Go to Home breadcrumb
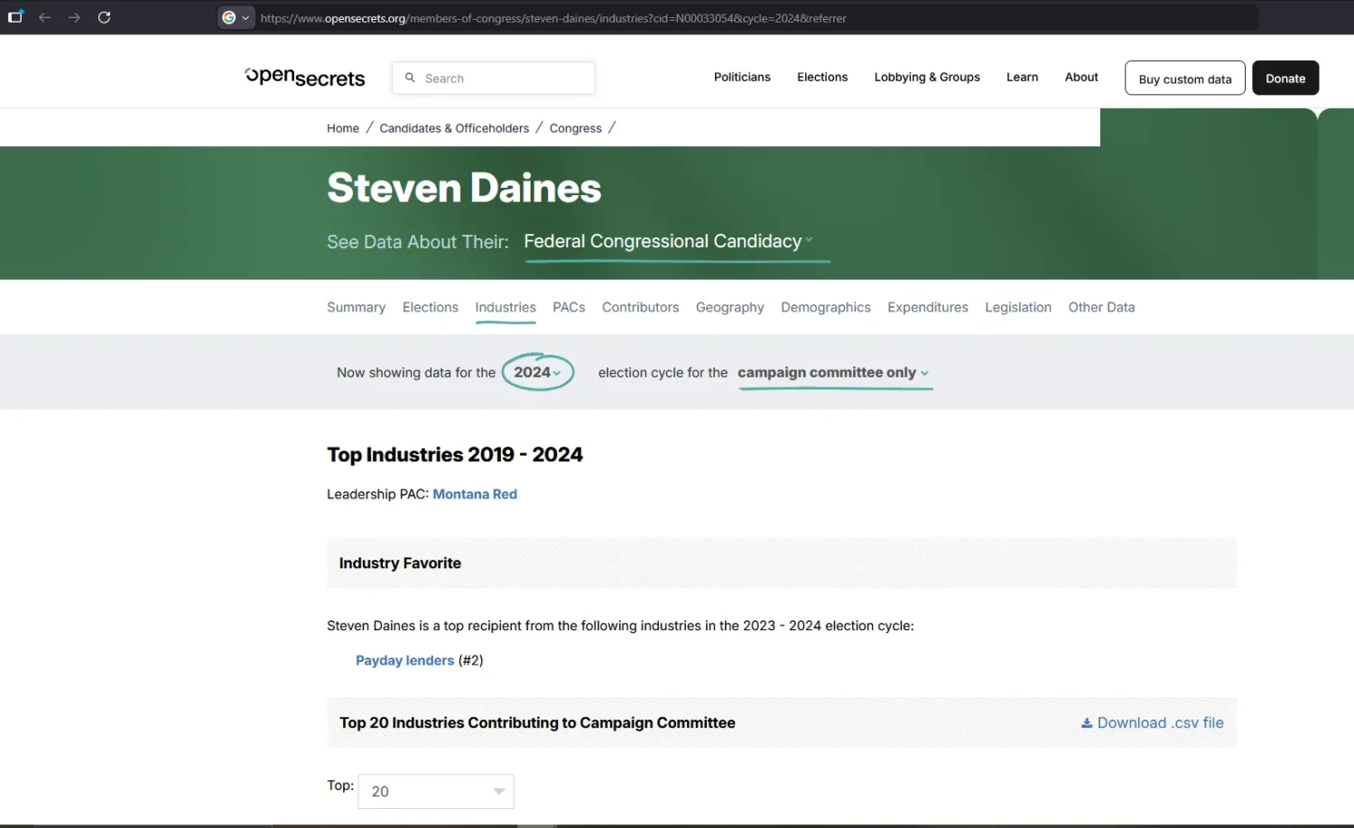Image resolution: width=1354 pixels, height=828 pixels. coord(343,128)
